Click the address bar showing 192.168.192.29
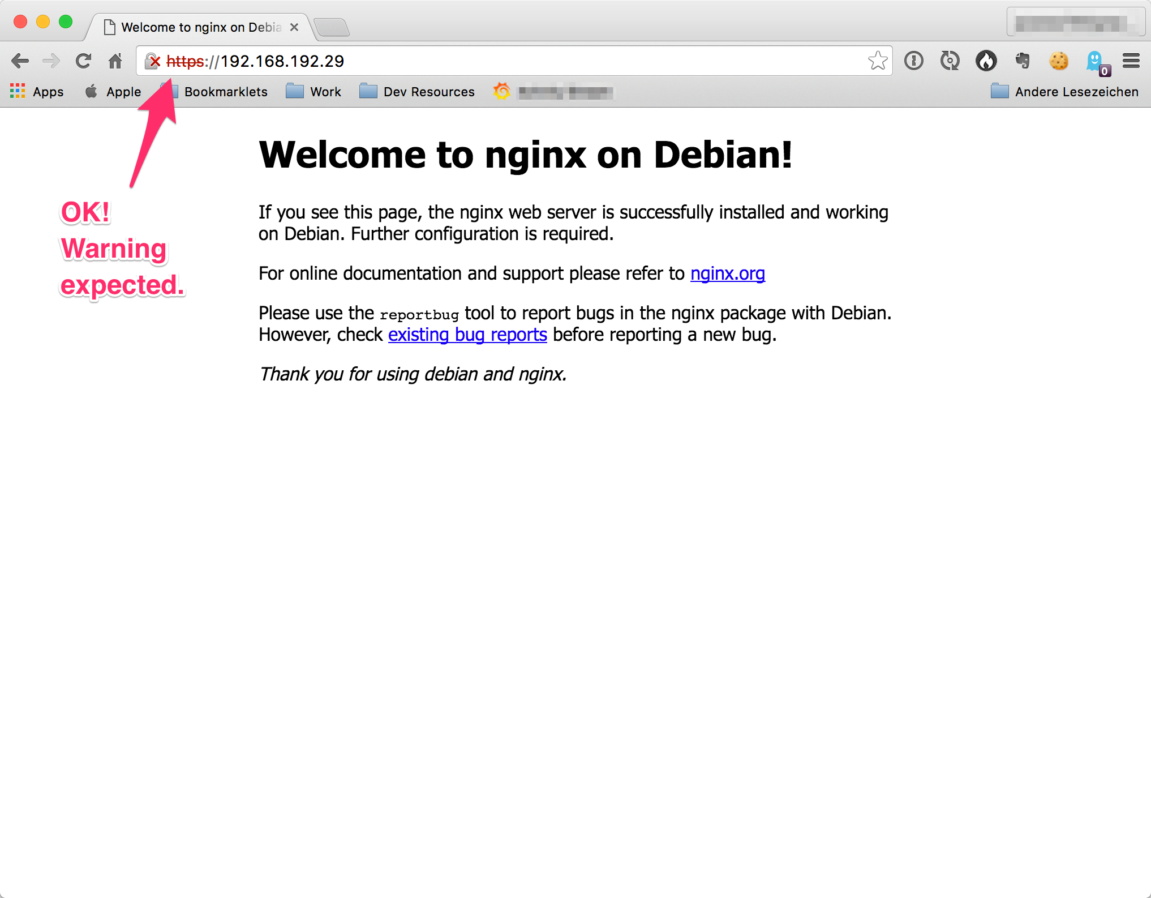Image resolution: width=1151 pixels, height=898 pixels. pos(509,61)
